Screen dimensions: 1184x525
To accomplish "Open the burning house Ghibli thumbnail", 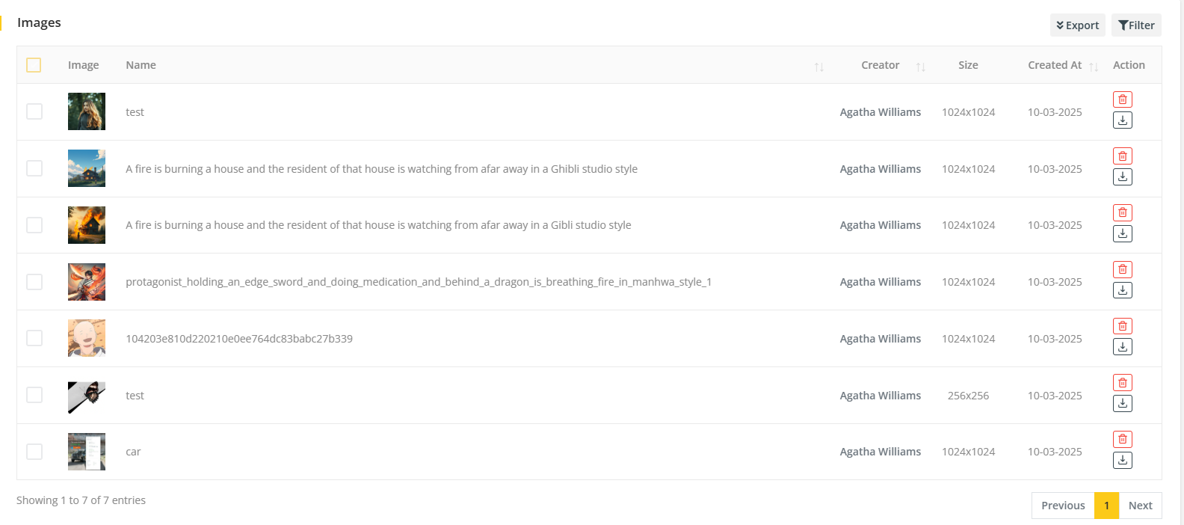I will (87, 168).
